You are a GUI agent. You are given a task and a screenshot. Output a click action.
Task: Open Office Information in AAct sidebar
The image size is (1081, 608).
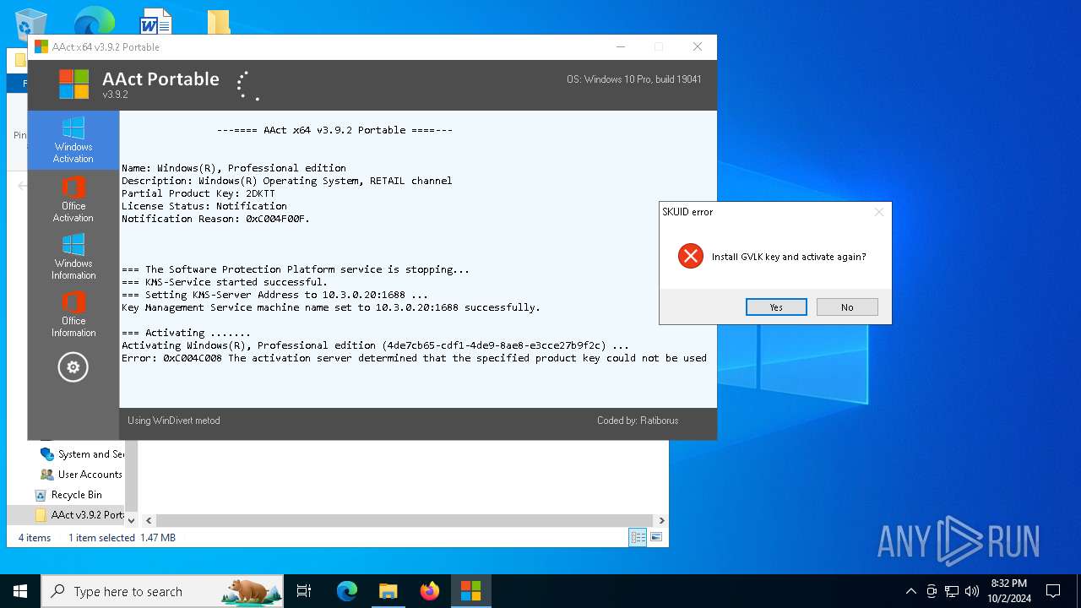(x=73, y=314)
